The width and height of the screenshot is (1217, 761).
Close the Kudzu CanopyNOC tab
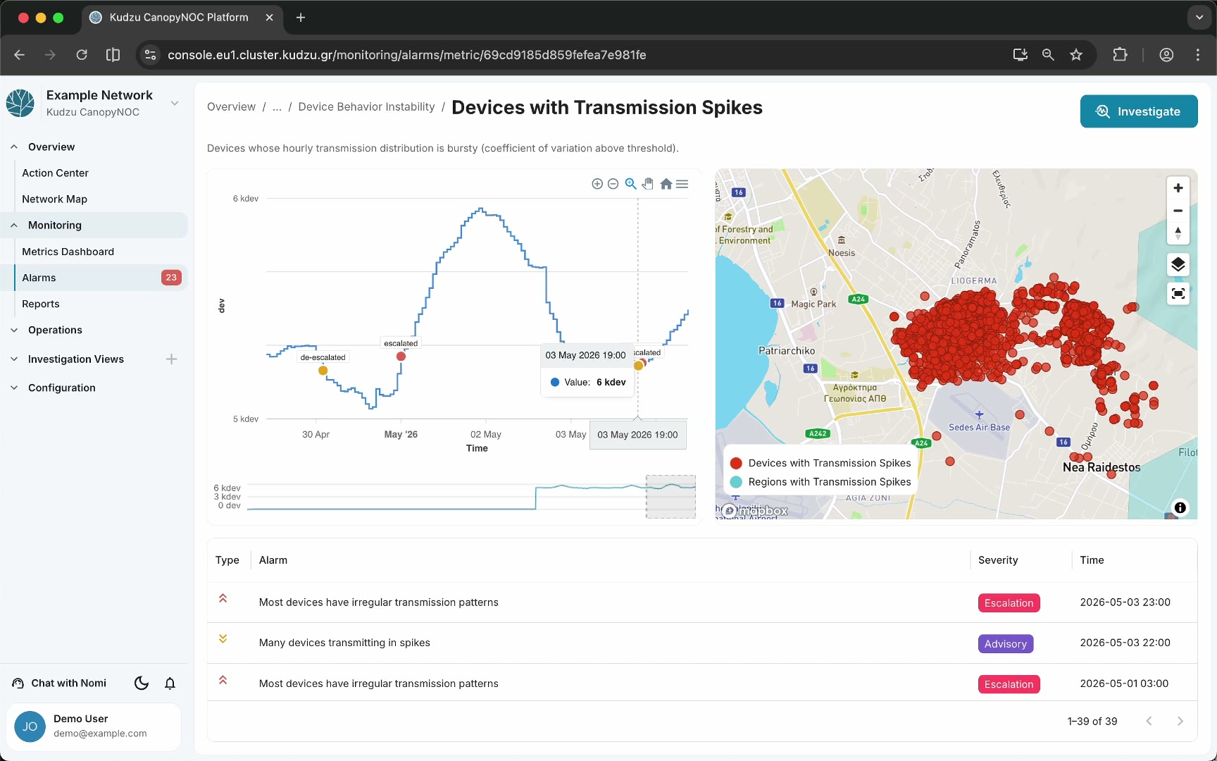tap(269, 18)
